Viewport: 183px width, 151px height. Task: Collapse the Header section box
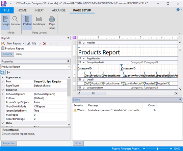(80, 43)
